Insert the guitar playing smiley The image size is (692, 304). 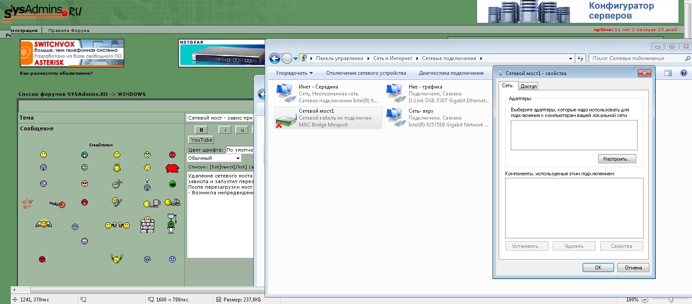pos(117,202)
